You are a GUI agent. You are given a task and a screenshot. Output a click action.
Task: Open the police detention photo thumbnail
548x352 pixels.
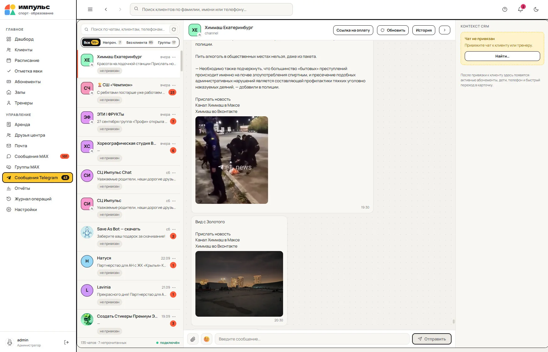click(232, 160)
